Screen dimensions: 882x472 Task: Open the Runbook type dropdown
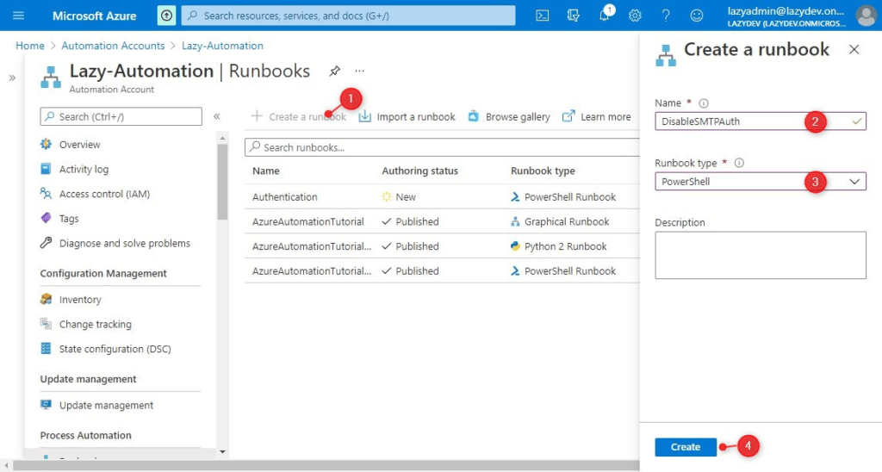pos(761,182)
